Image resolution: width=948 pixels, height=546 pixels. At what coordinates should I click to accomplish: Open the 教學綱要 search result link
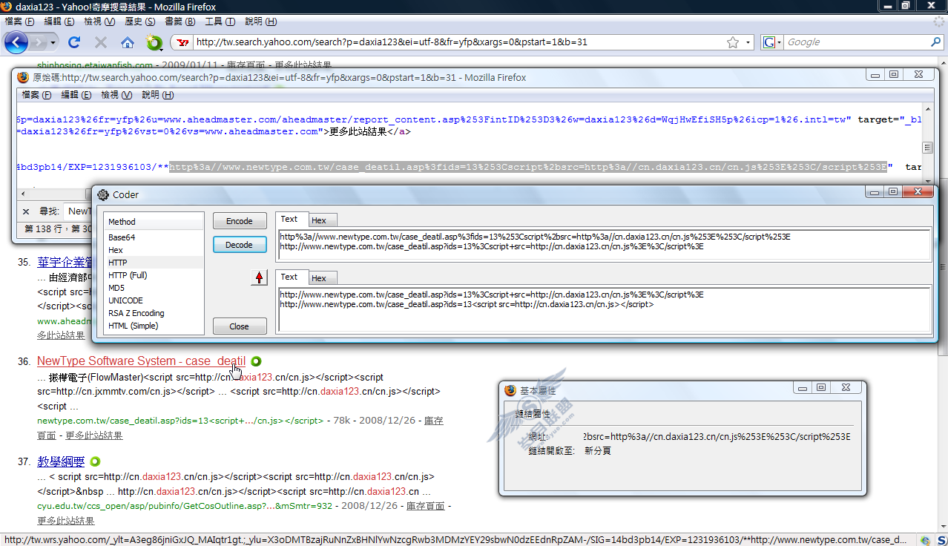coord(61,461)
